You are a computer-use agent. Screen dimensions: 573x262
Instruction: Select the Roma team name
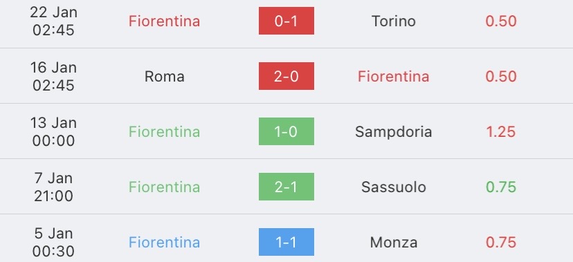164,76
